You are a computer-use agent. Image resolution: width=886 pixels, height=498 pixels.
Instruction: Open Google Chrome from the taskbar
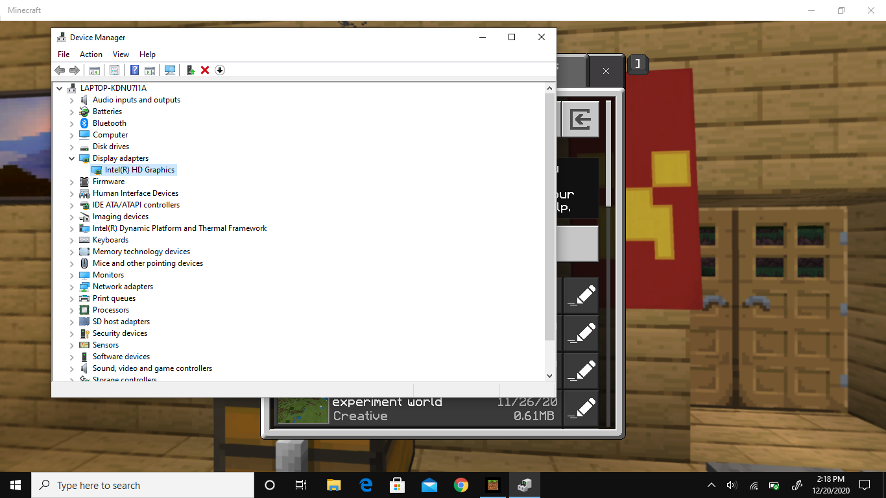461,485
